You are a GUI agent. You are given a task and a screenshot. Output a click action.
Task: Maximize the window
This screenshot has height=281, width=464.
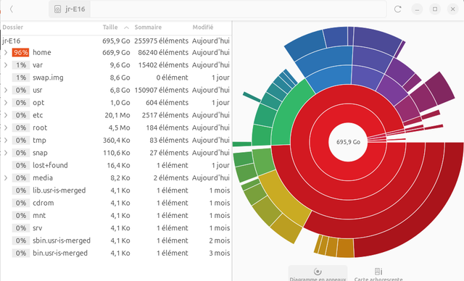click(x=435, y=9)
